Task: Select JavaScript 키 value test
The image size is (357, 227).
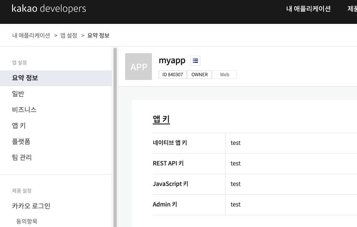Action: point(236,184)
